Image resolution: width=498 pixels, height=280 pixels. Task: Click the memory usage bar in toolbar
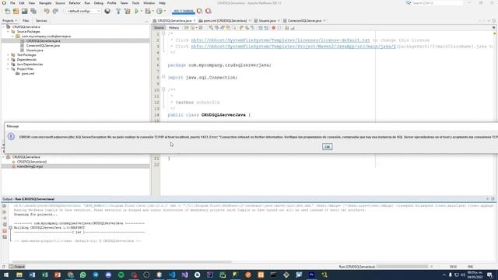coord(184,12)
